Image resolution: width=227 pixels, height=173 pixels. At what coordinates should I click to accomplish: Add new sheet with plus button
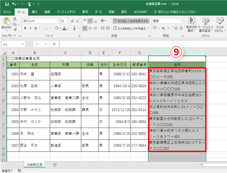(55, 165)
